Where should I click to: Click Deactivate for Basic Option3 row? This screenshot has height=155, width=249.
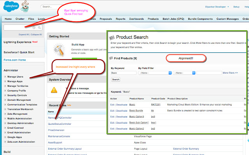122,117
